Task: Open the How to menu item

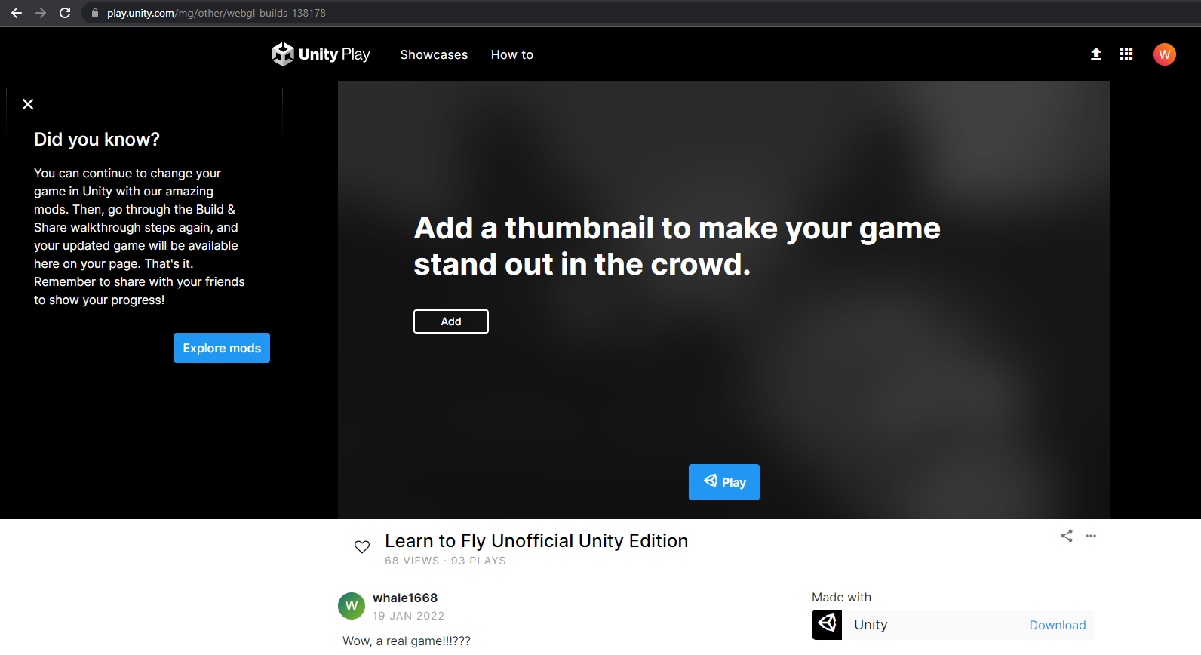Action: click(x=511, y=54)
